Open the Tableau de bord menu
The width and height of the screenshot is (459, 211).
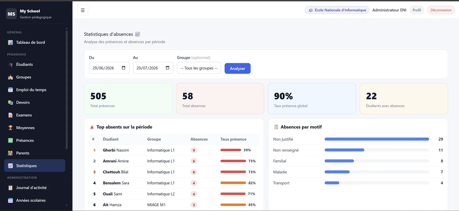[35, 42]
